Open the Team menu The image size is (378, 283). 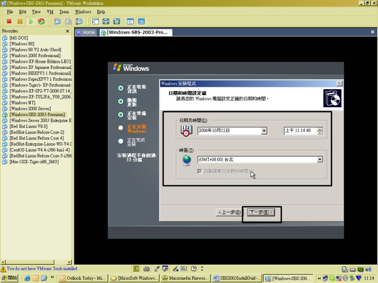(64, 11)
